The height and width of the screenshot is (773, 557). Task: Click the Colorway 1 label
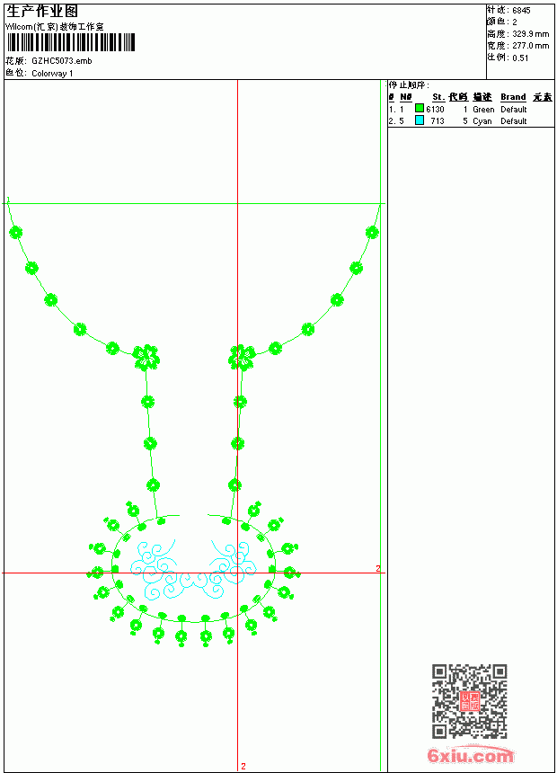click(52, 74)
